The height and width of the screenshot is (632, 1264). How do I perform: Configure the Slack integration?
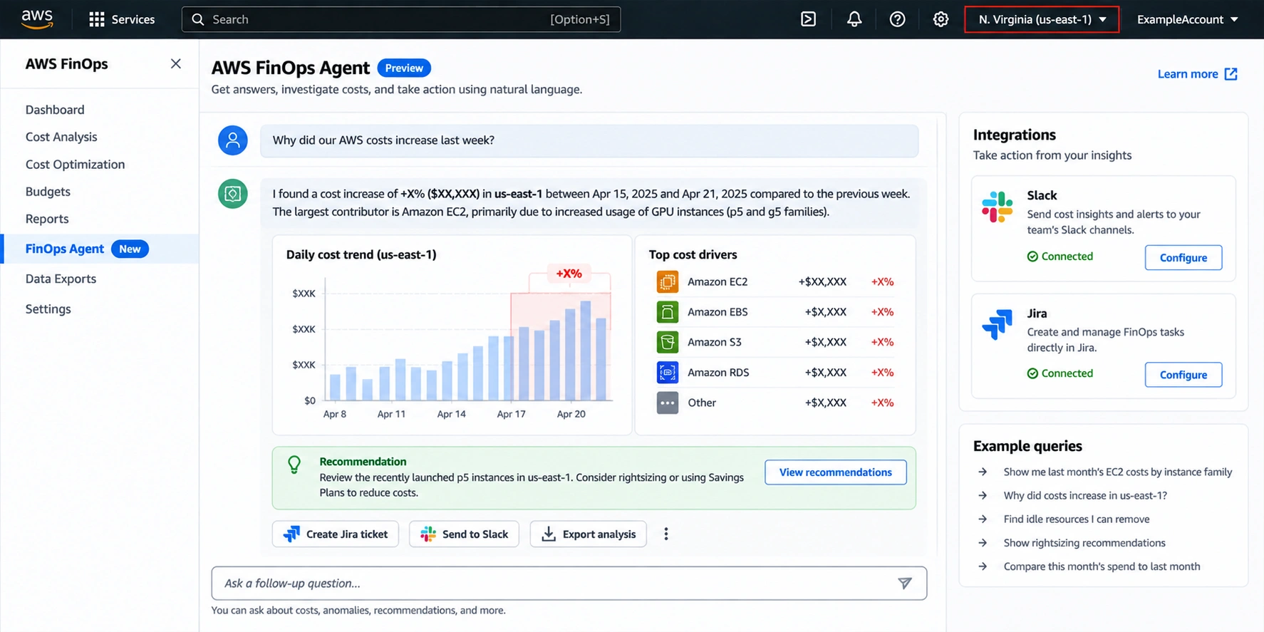coord(1183,257)
